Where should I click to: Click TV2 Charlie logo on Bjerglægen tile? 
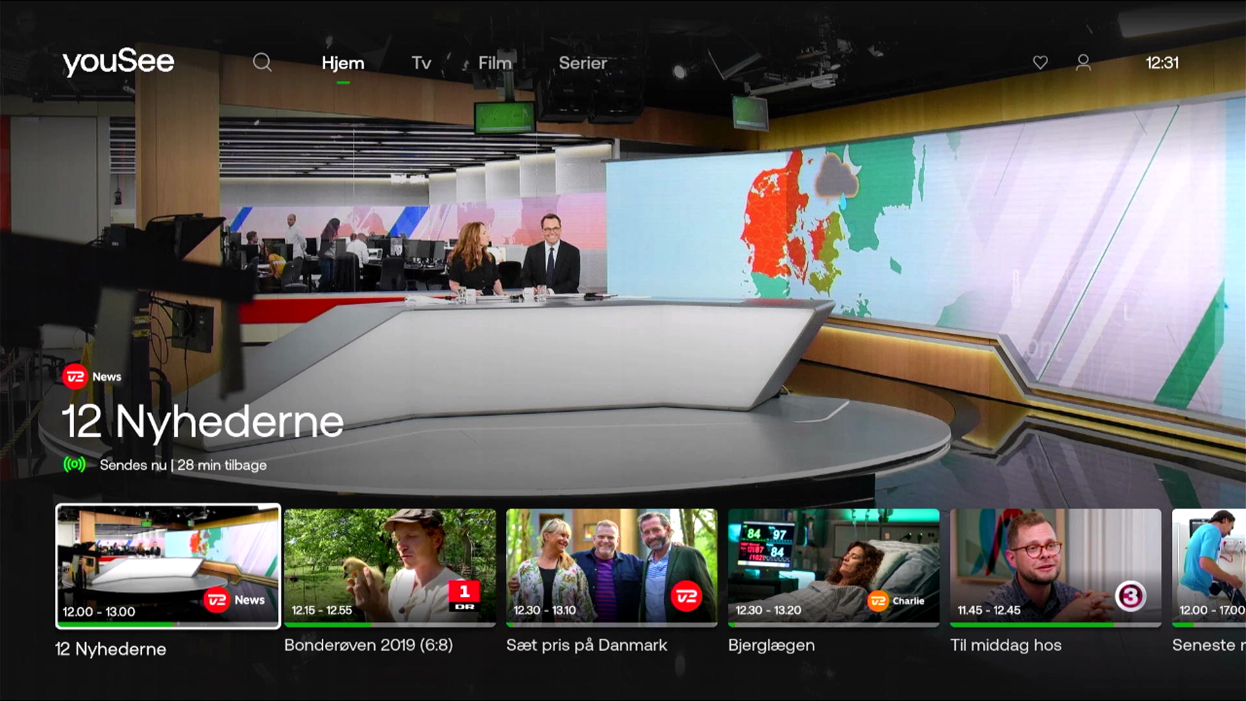tap(896, 601)
